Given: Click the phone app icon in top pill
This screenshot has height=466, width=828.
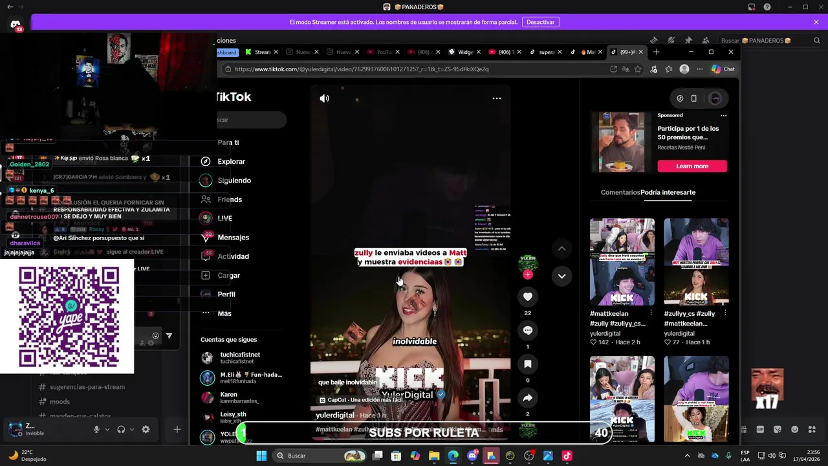Looking at the screenshot, I should 693,98.
